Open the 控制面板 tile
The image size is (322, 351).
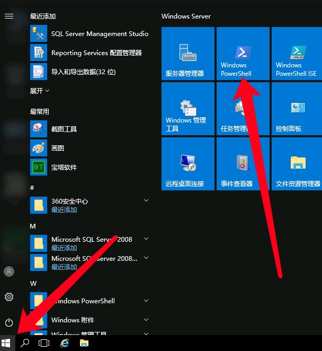[297, 109]
